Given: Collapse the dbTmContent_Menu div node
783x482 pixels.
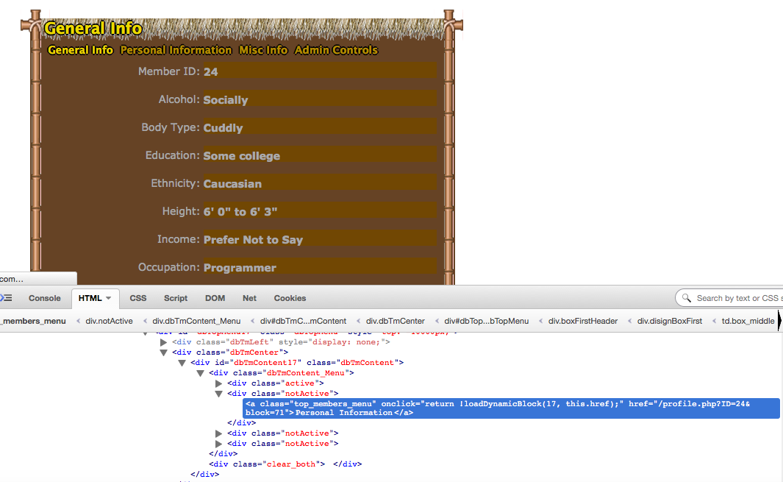Looking at the screenshot, I should point(201,373).
